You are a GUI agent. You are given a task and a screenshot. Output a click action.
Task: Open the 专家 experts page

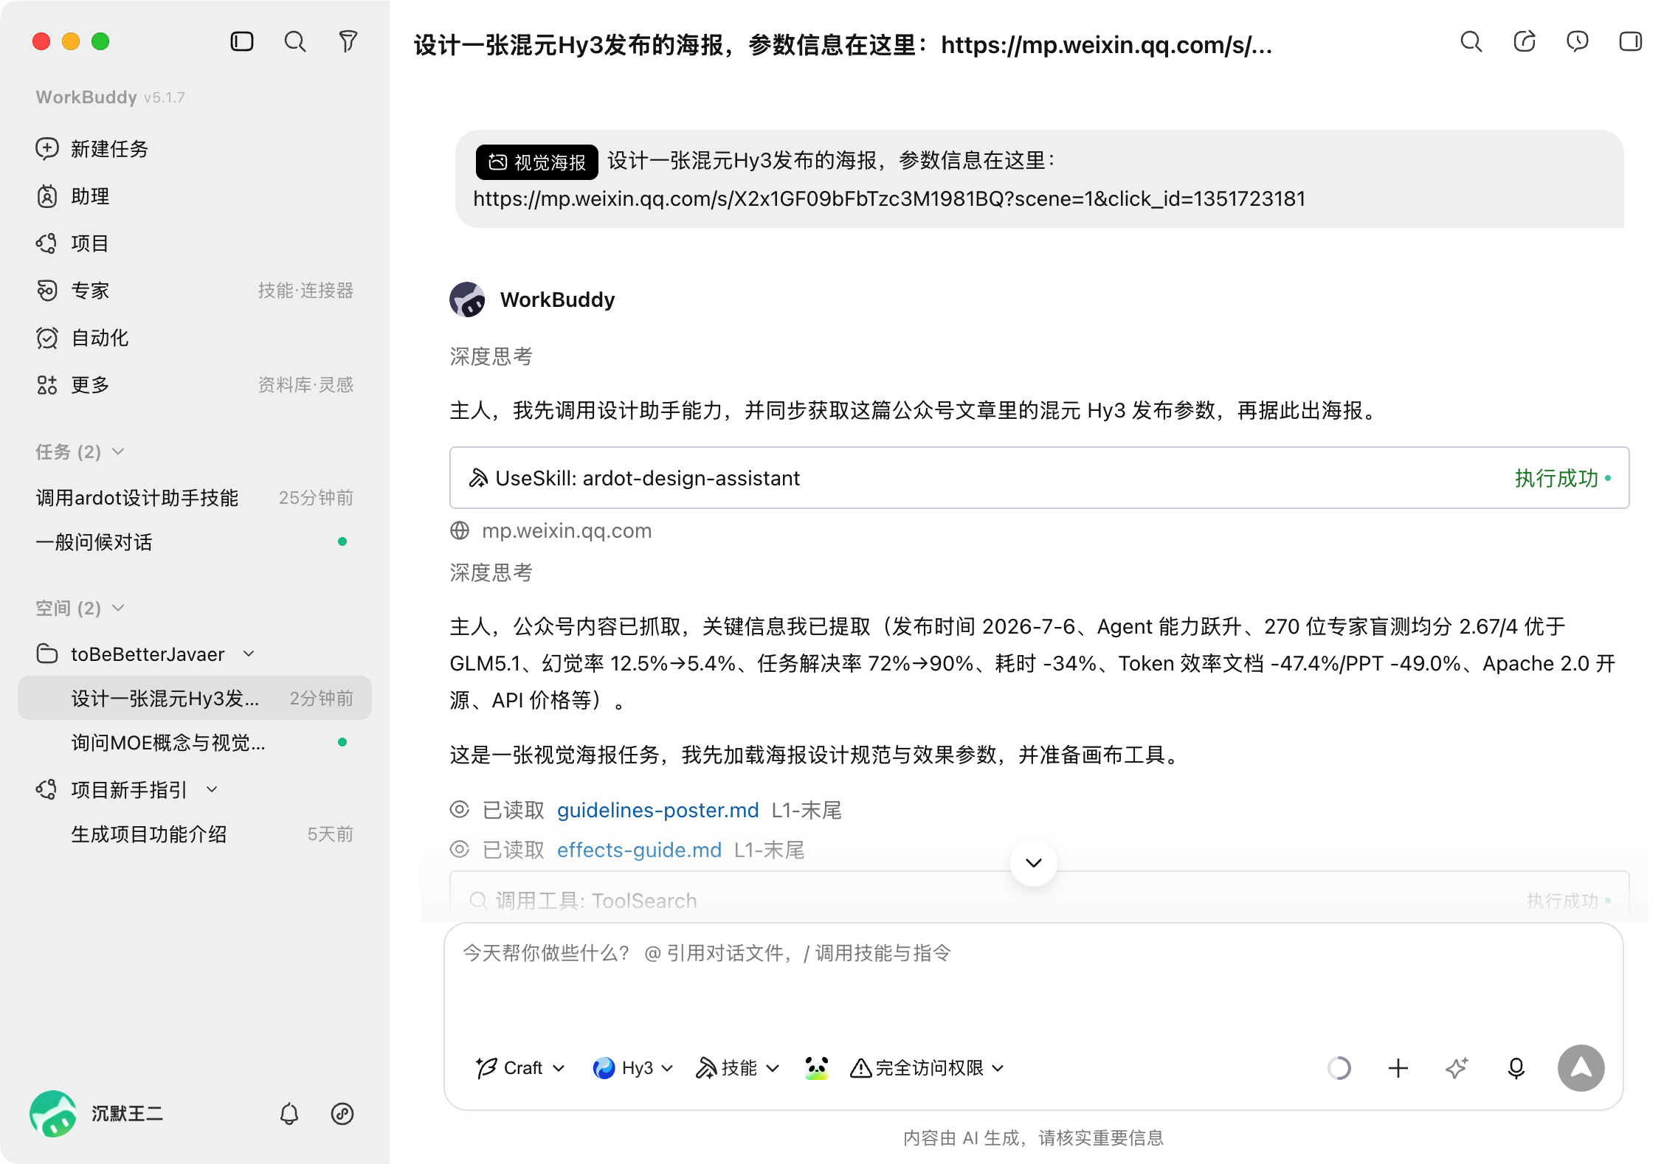90,291
